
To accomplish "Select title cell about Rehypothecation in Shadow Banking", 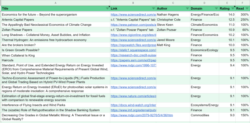I will [x=56, y=110].
